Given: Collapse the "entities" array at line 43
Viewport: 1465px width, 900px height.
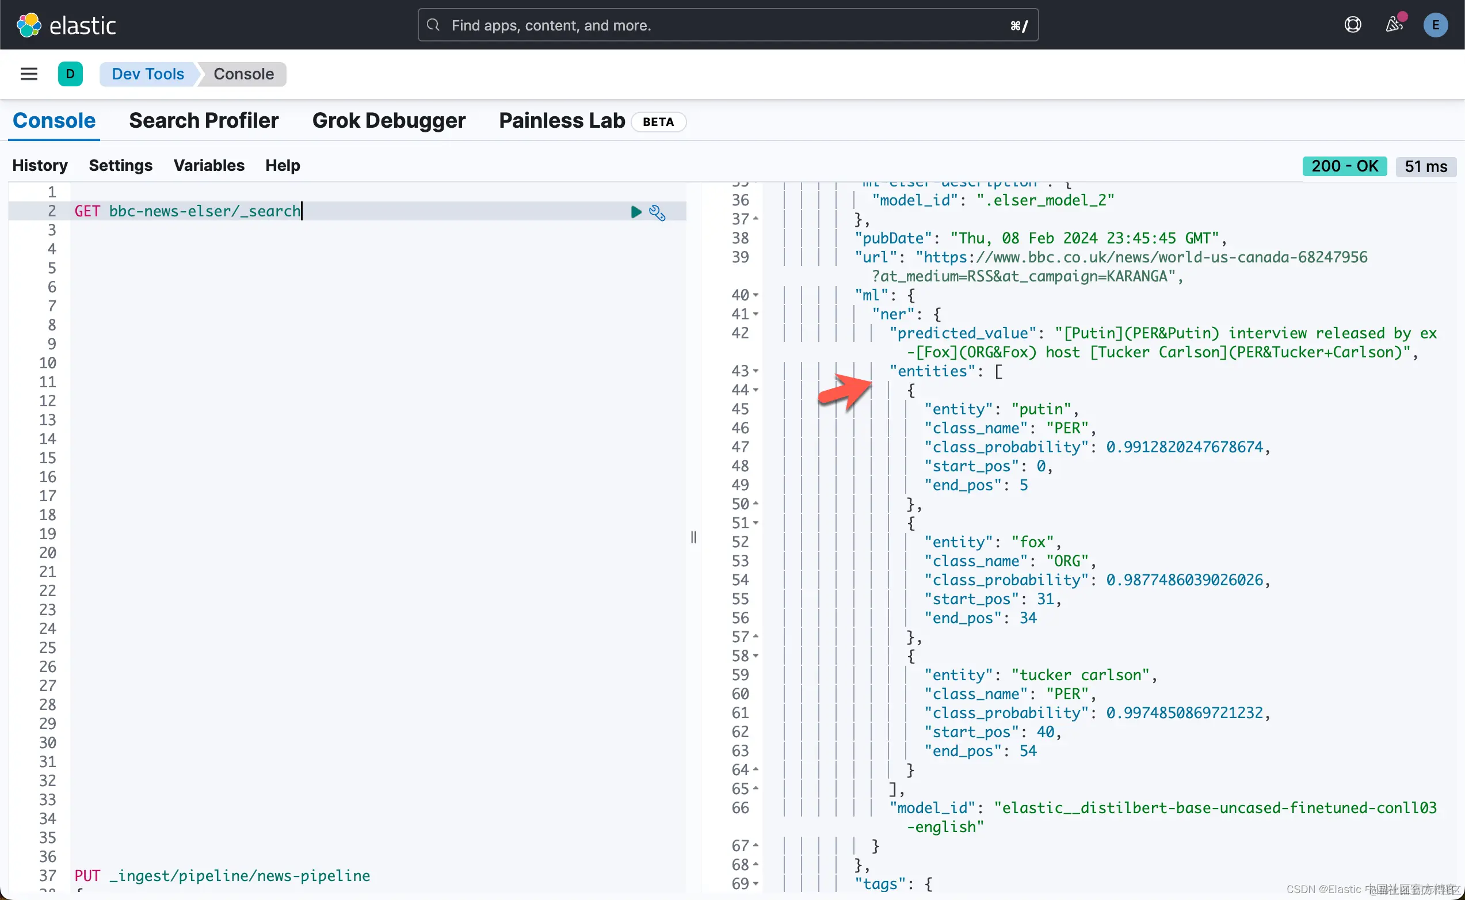Looking at the screenshot, I should 756,371.
